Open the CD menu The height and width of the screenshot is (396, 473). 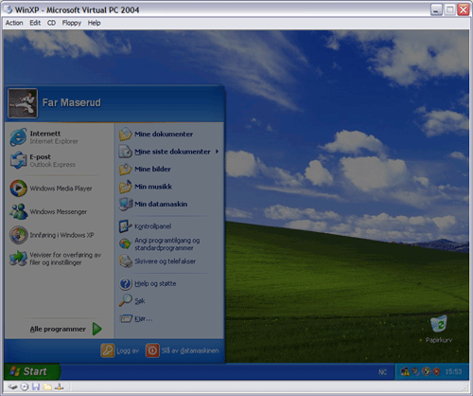(x=51, y=23)
